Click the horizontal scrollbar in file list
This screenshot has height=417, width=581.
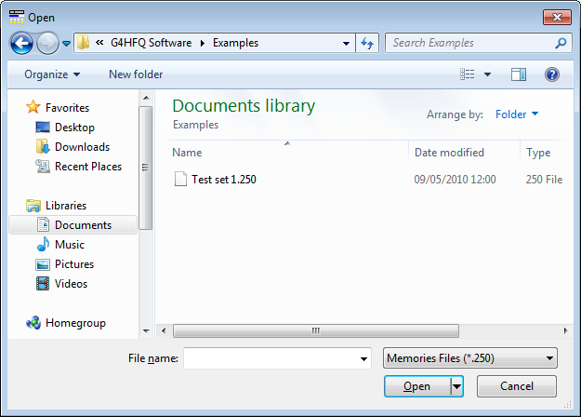(x=316, y=330)
